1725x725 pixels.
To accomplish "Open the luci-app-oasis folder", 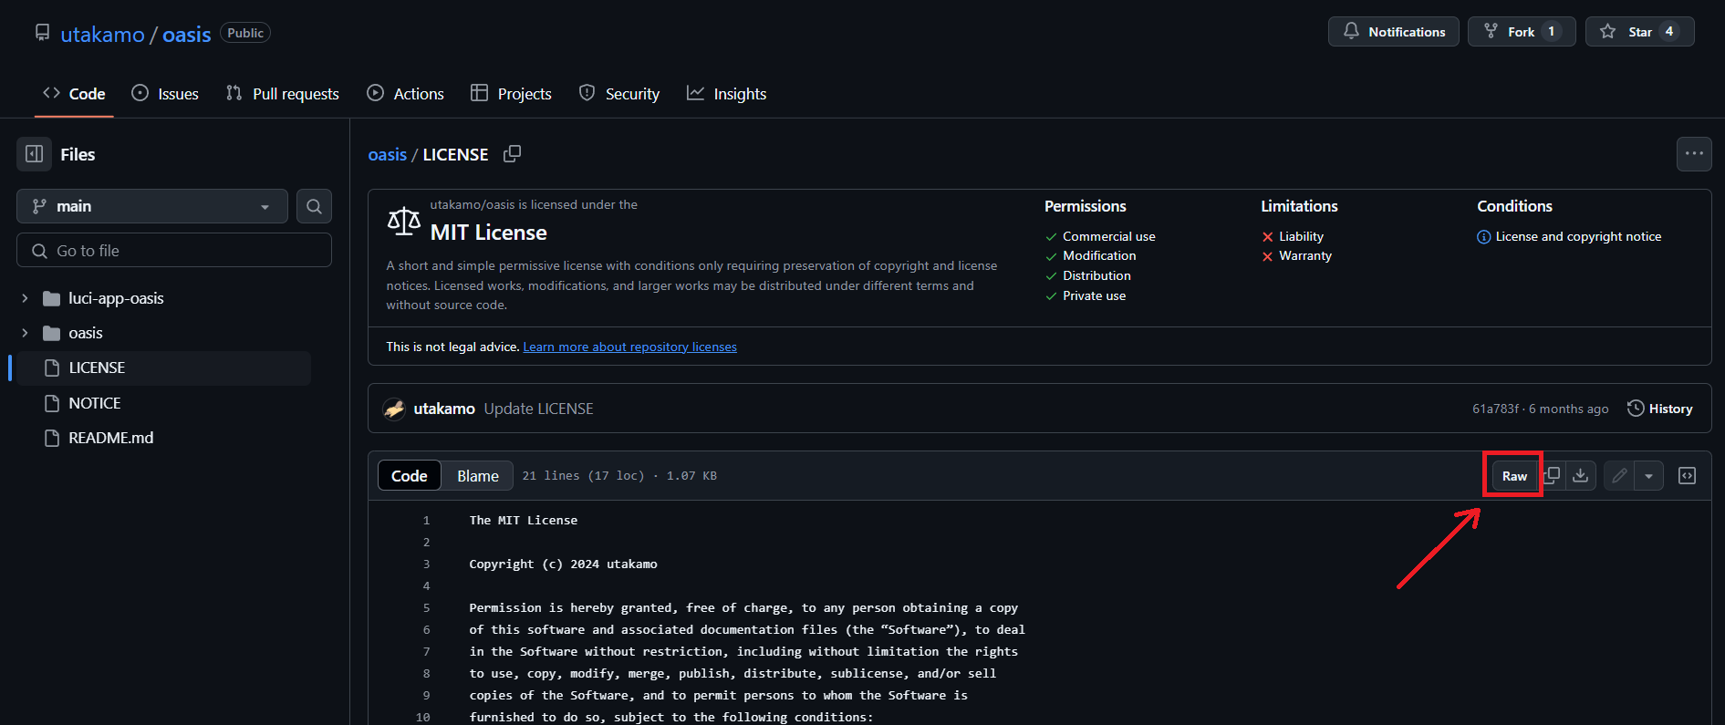I will pyautogui.click(x=116, y=298).
